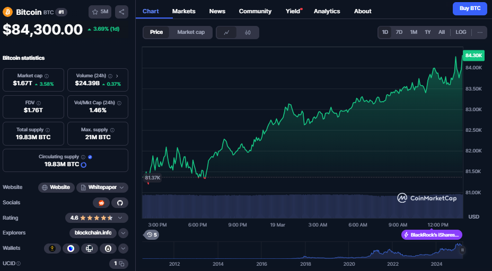Open the About tab
The width and height of the screenshot is (492, 271).
point(363,11)
